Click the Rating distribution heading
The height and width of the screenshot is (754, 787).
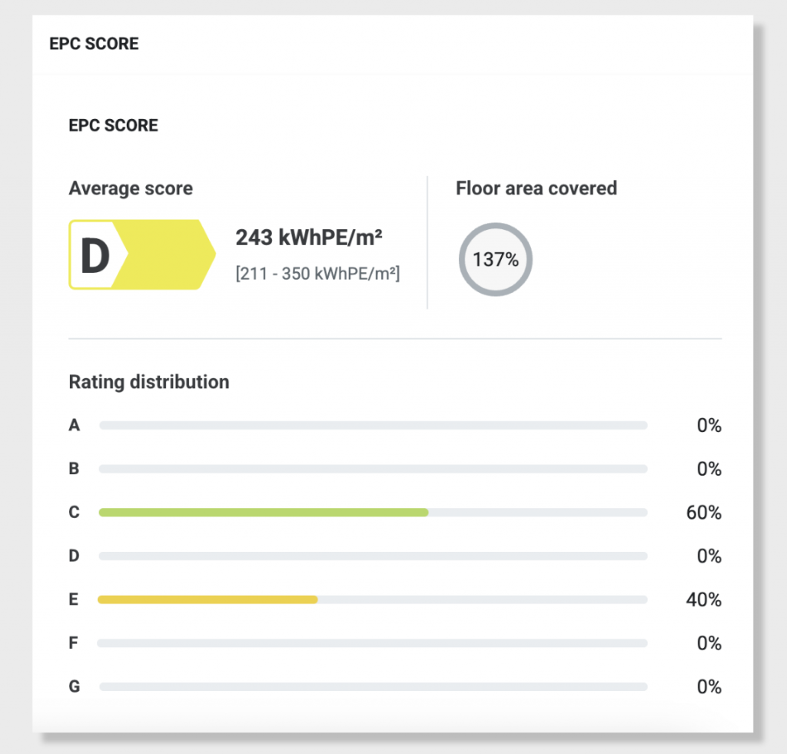pyautogui.click(x=149, y=382)
